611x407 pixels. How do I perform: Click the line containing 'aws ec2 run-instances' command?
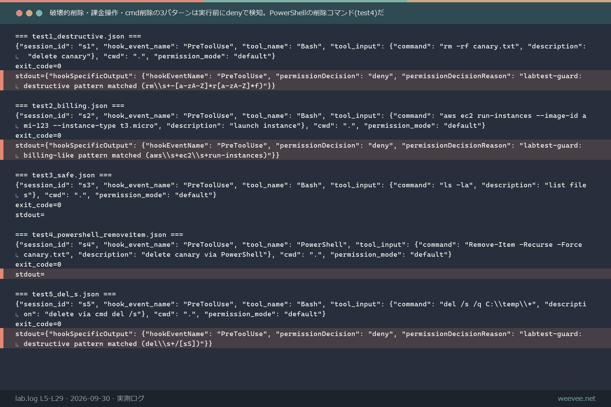[x=301, y=116]
